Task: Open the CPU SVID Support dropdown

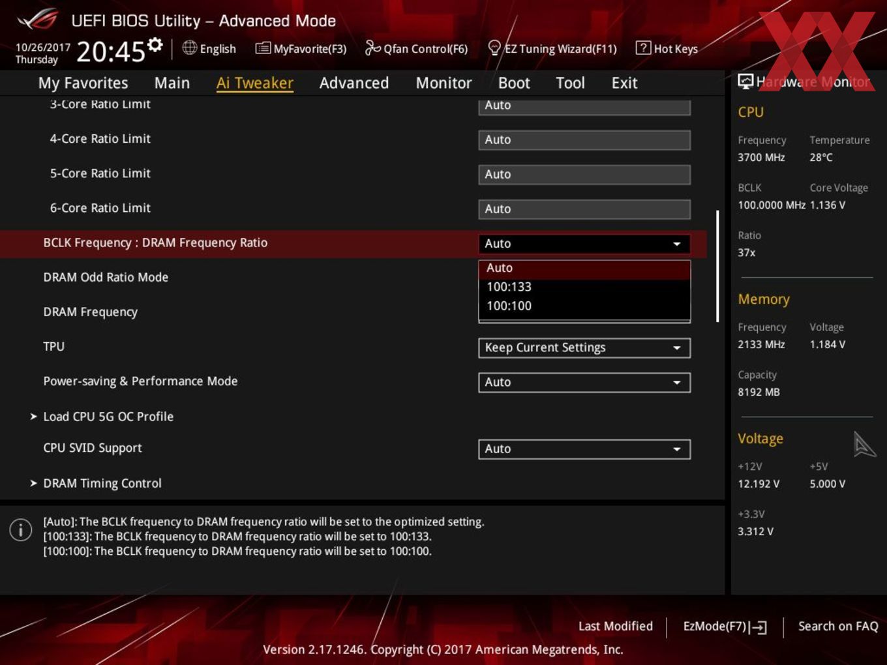Action: (x=584, y=449)
